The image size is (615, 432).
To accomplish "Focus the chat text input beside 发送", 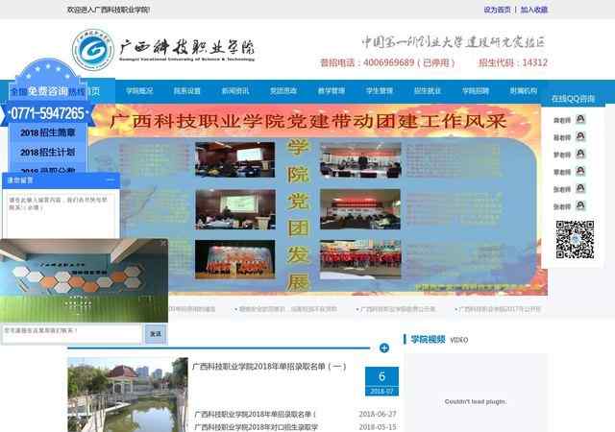I will pyautogui.click(x=72, y=334).
